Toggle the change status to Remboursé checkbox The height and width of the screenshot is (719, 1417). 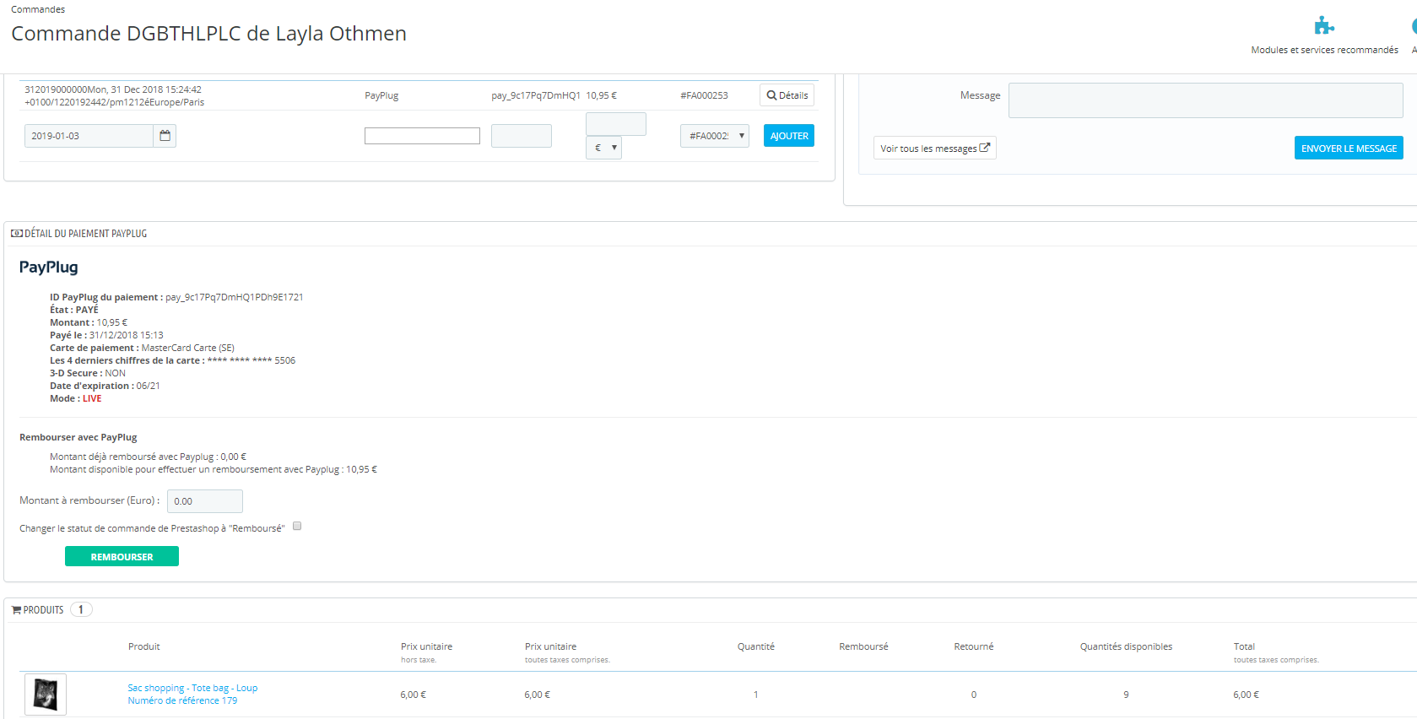pos(297,526)
